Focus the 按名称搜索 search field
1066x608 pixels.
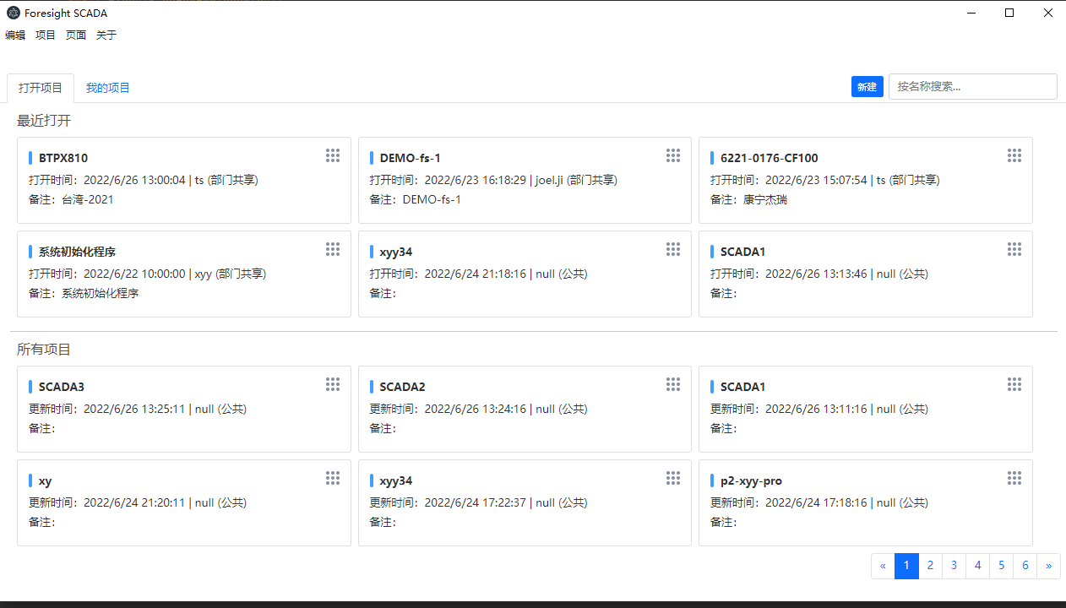click(972, 87)
